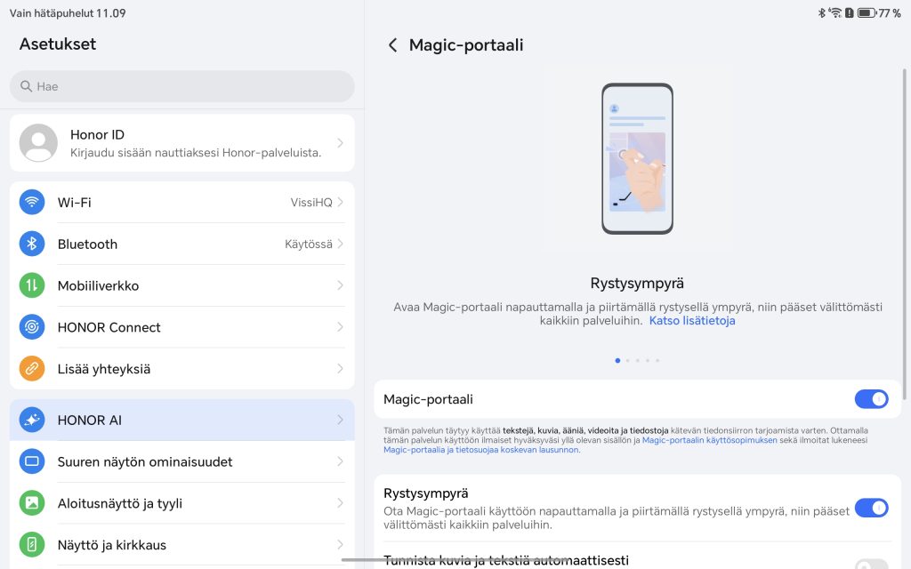Tap the Bluetooth icon in sidebar

point(32,244)
